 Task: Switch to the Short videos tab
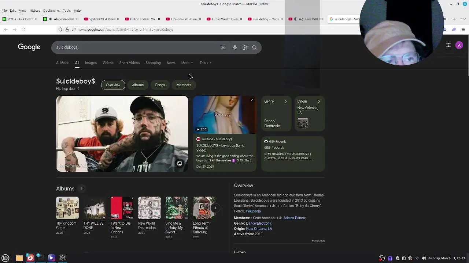click(129, 63)
